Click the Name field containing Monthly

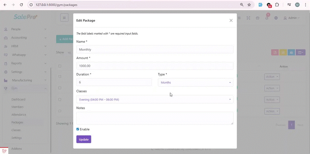click(x=155, y=50)
